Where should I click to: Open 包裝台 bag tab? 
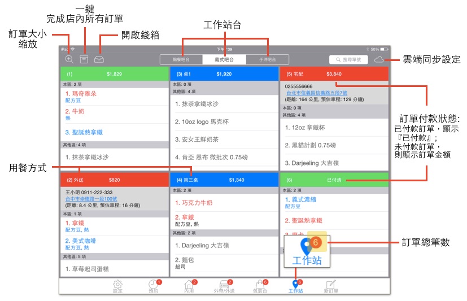(x=260, y=286)
